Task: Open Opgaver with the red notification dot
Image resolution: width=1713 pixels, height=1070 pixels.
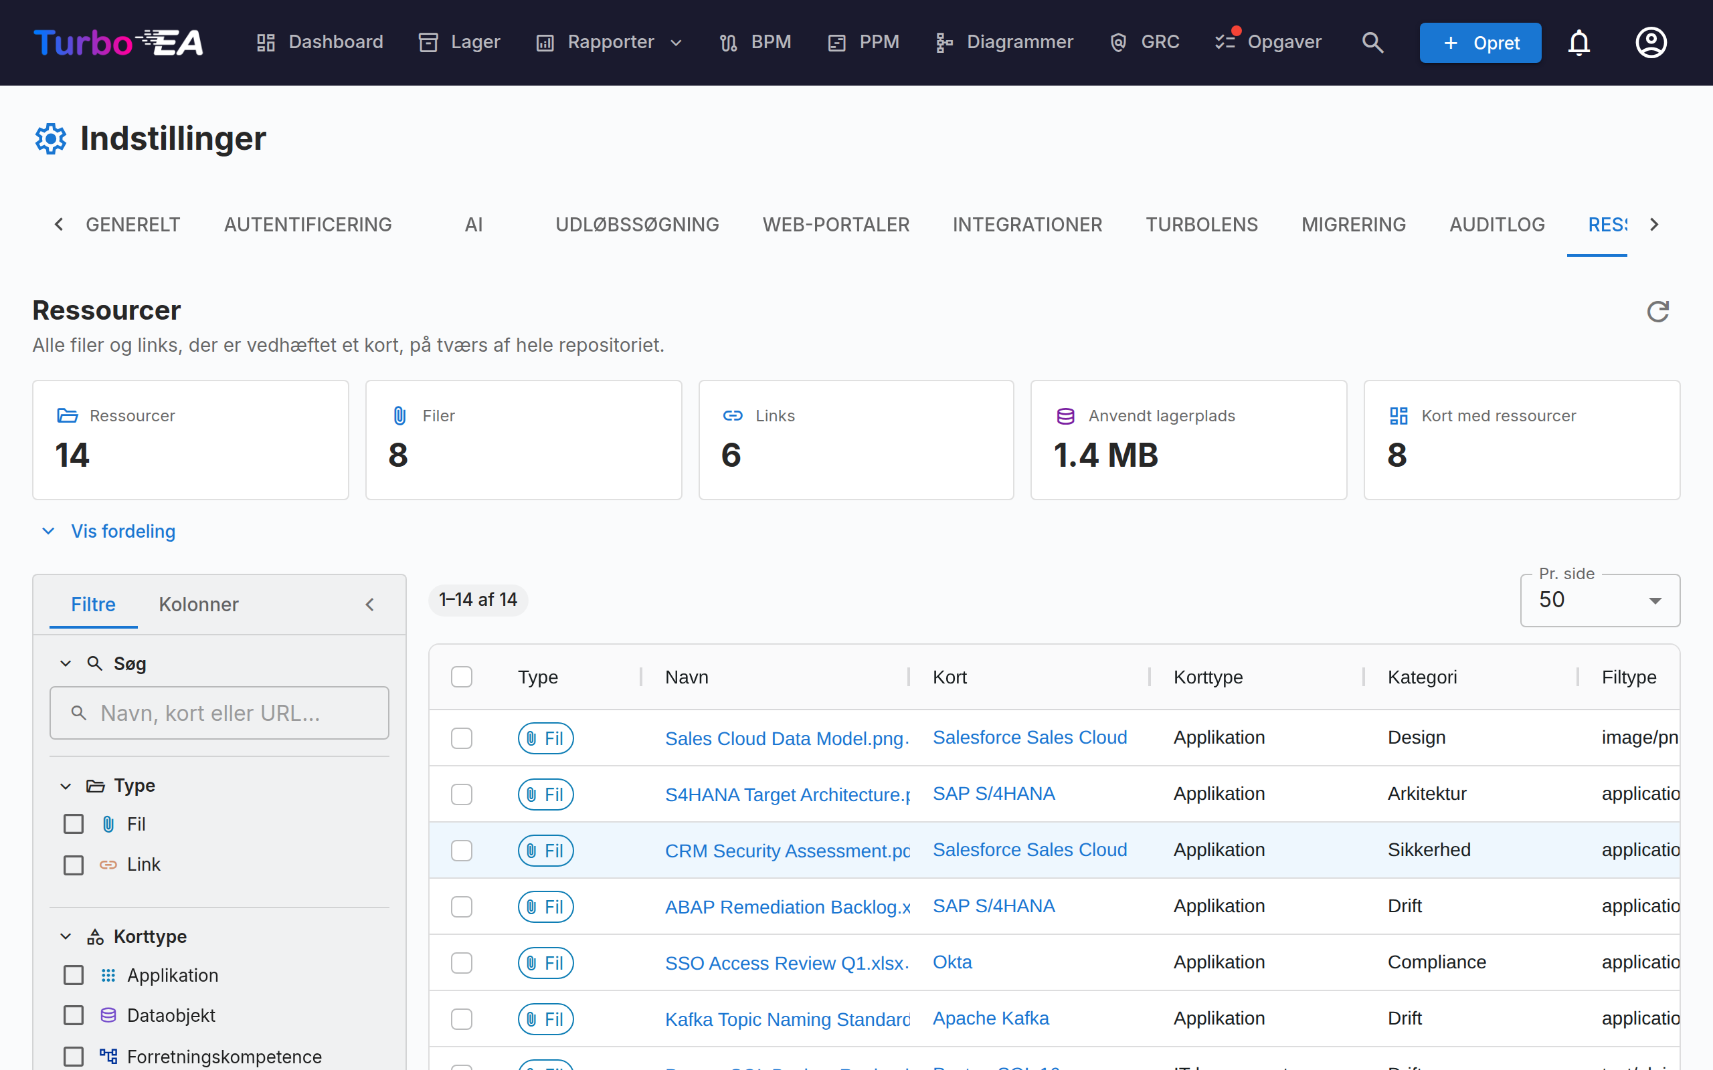Action: point(1268,42)
